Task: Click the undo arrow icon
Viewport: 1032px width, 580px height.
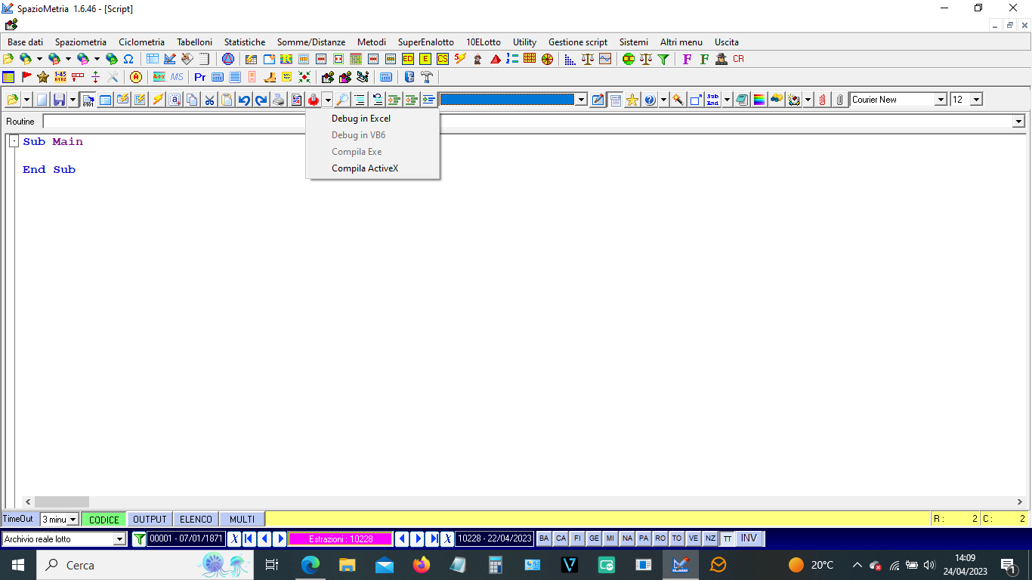Action: [244, 100]
